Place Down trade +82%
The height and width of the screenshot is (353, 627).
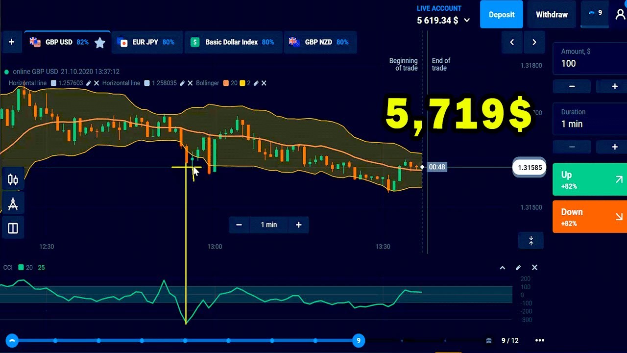[x=590, y=217]
